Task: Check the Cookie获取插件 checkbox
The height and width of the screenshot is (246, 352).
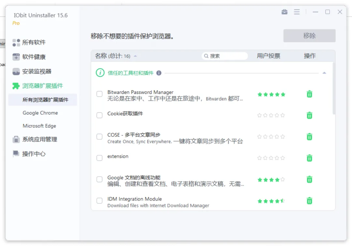Action: [x=99, y=115]
